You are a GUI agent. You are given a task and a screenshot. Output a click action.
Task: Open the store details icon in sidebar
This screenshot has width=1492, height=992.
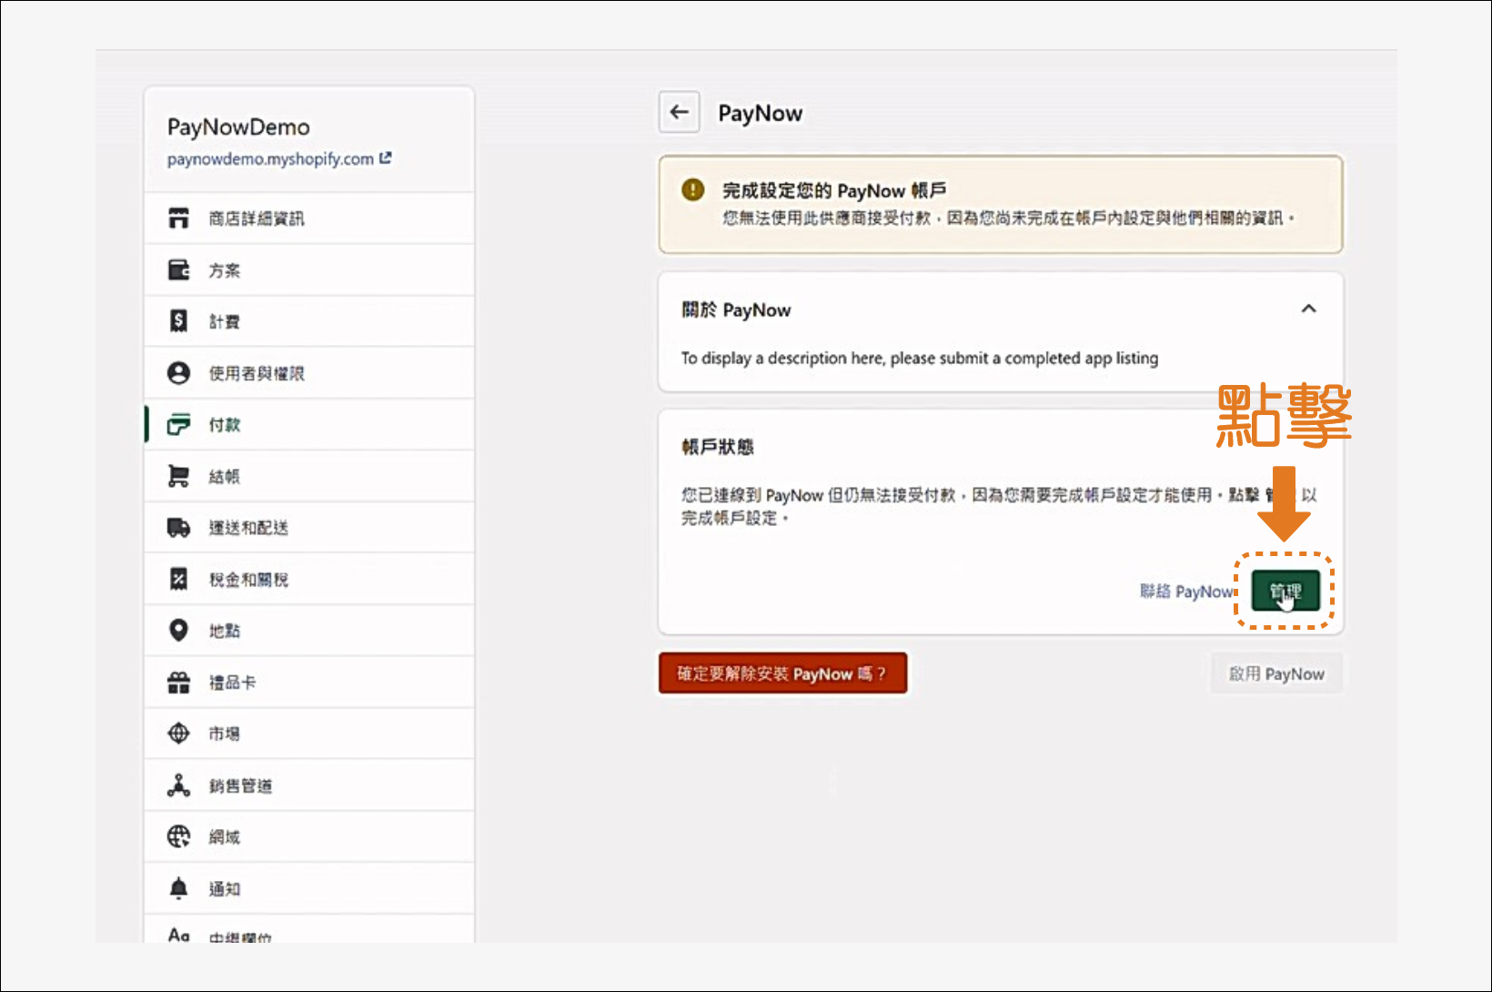[178, 218]
